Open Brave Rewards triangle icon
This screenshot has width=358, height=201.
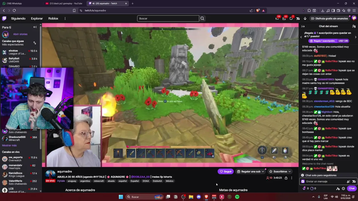pyautogui.click(x=263, y=11)
